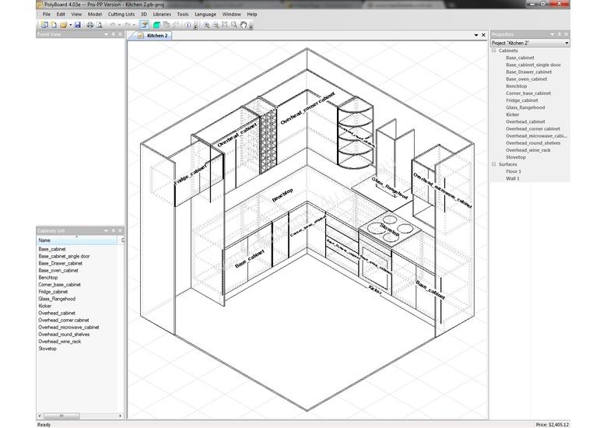Select the zoom window selection icon

[233, 25]
